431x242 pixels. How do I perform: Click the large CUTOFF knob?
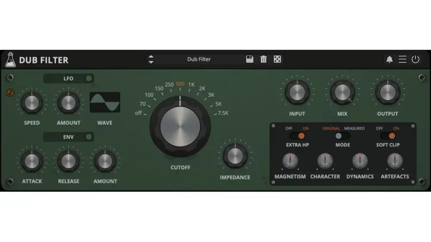[x=180, y=126]
